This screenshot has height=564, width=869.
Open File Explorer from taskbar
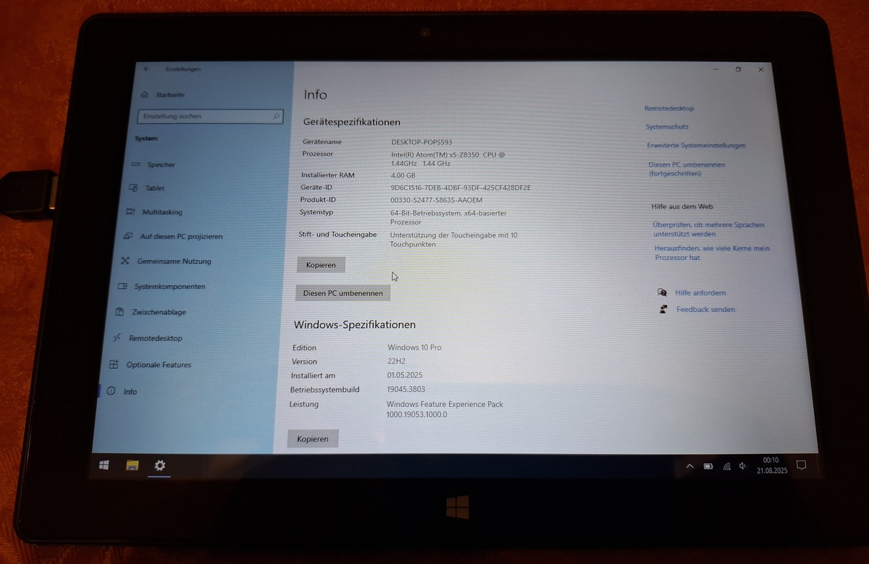click(x=132, y=465)
